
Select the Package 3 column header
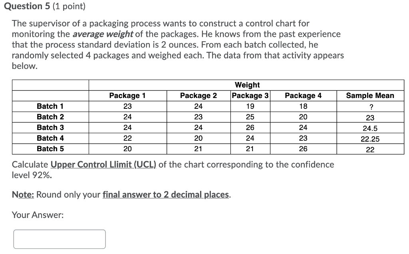point(250,96)
